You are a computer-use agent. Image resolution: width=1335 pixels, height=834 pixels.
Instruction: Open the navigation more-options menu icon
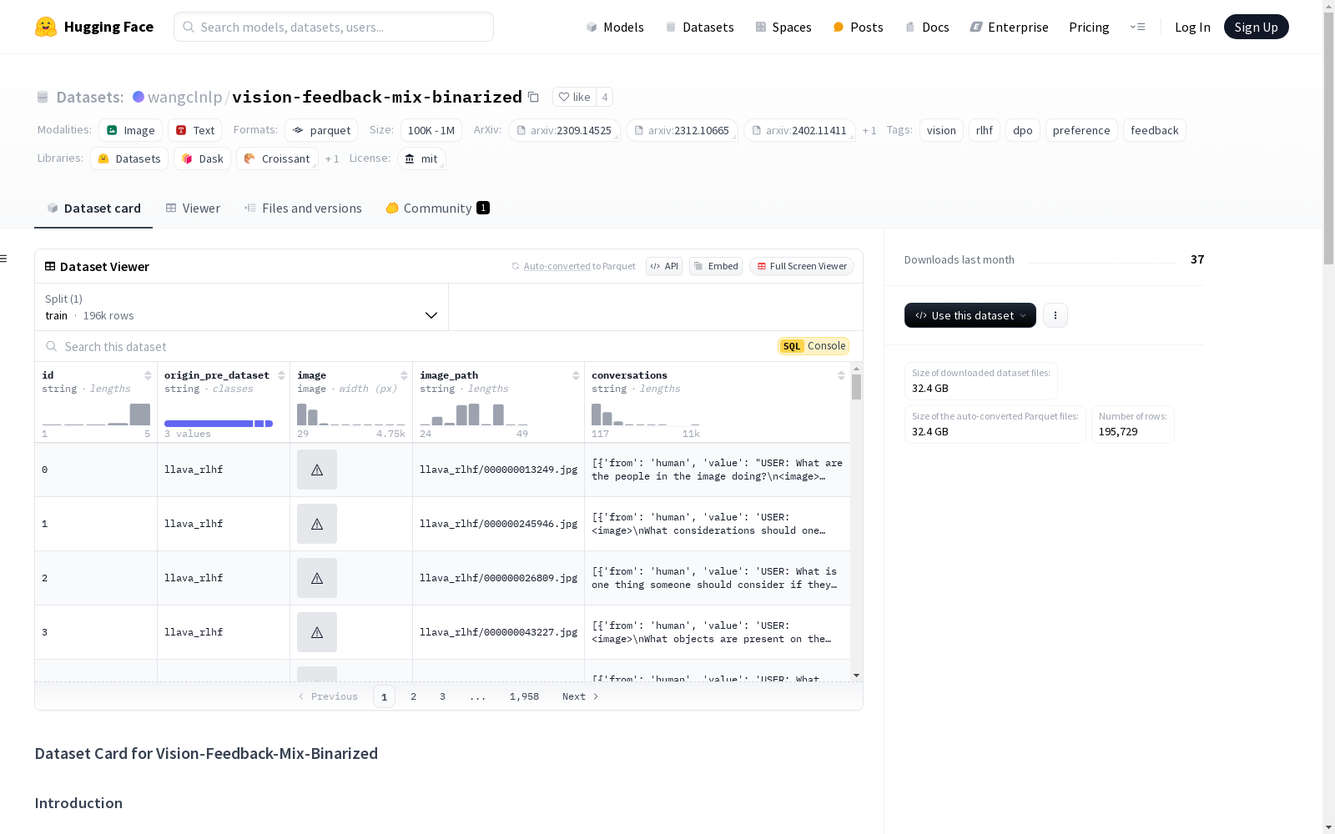tap(1137, 27)
